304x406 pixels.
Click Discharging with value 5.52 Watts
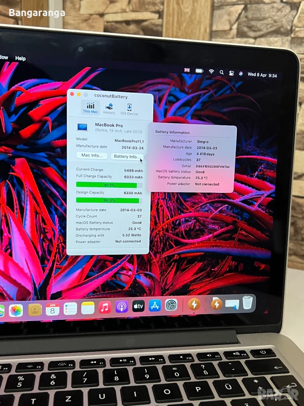[132, 235]
